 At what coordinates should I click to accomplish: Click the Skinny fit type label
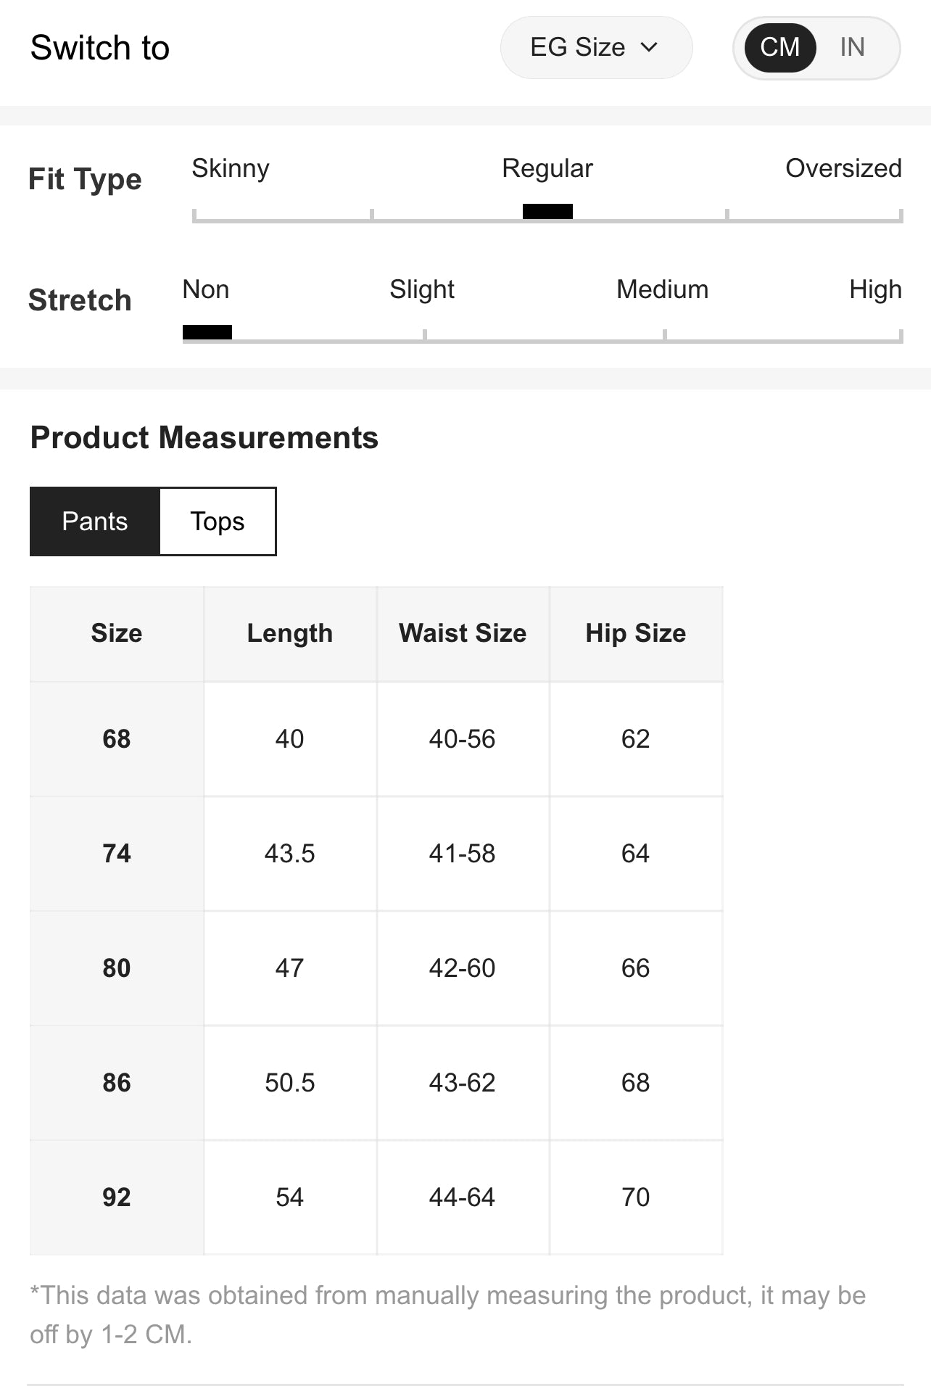coord(231,168)
